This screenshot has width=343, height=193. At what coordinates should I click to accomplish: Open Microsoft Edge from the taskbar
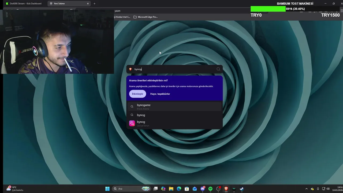click(179, 189)
